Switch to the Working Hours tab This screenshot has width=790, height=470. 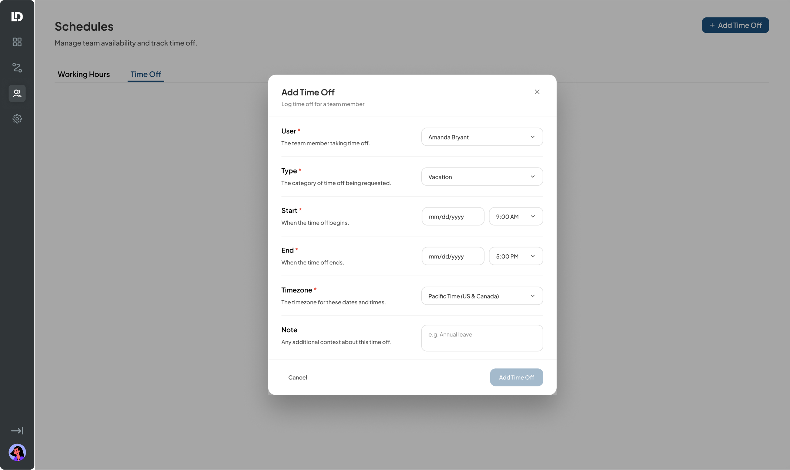tap(84, 74)
